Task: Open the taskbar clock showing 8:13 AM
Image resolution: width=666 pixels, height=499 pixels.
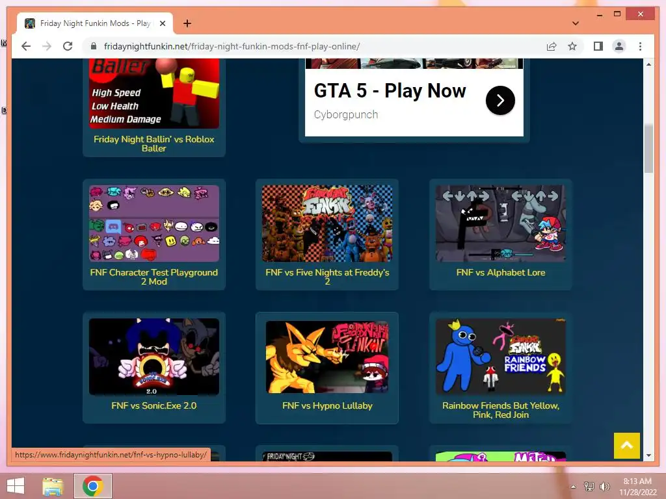Action: [637, 487]
